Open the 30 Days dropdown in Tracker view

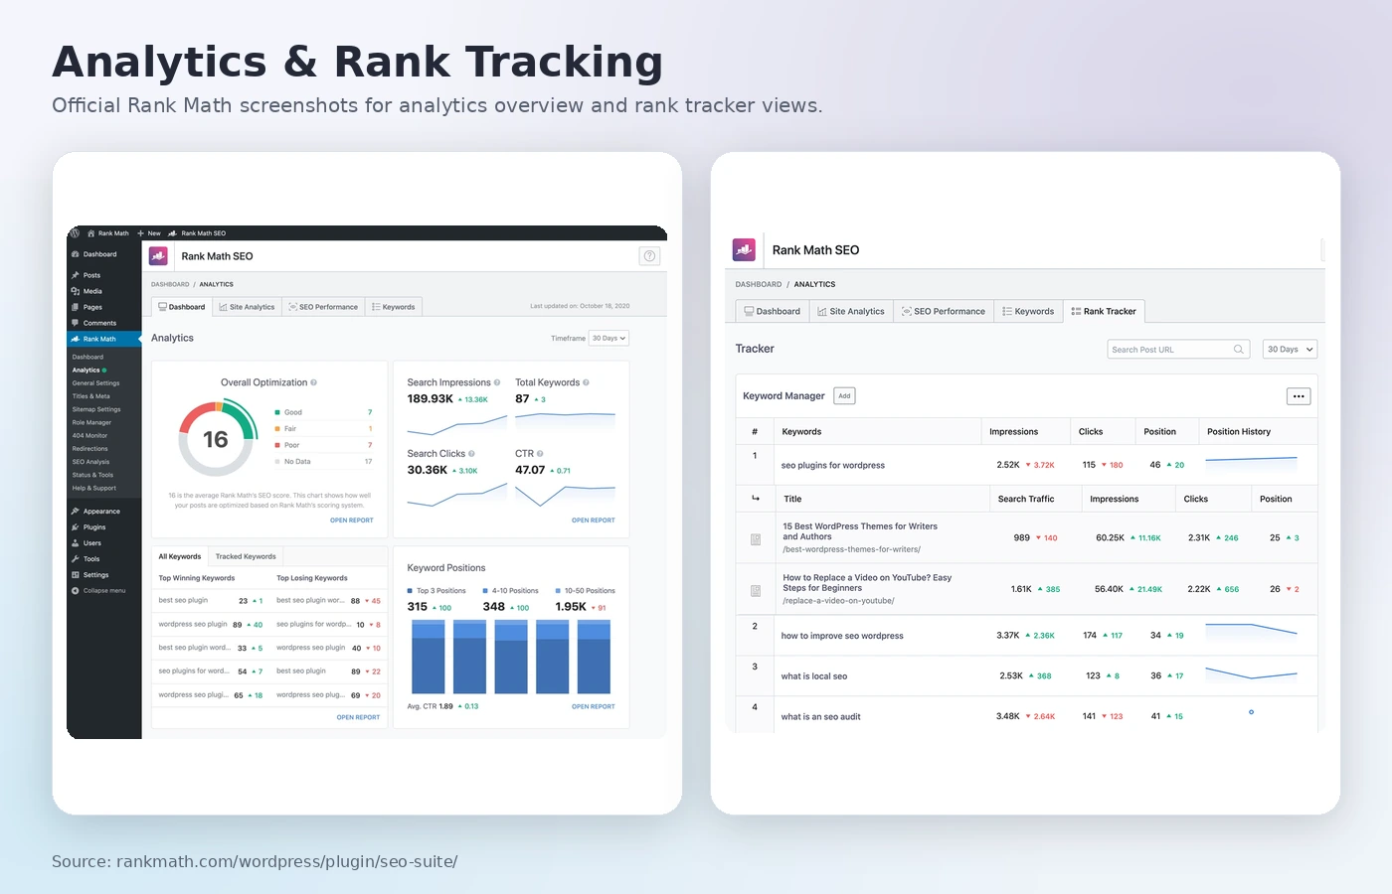click(1290, 350)
